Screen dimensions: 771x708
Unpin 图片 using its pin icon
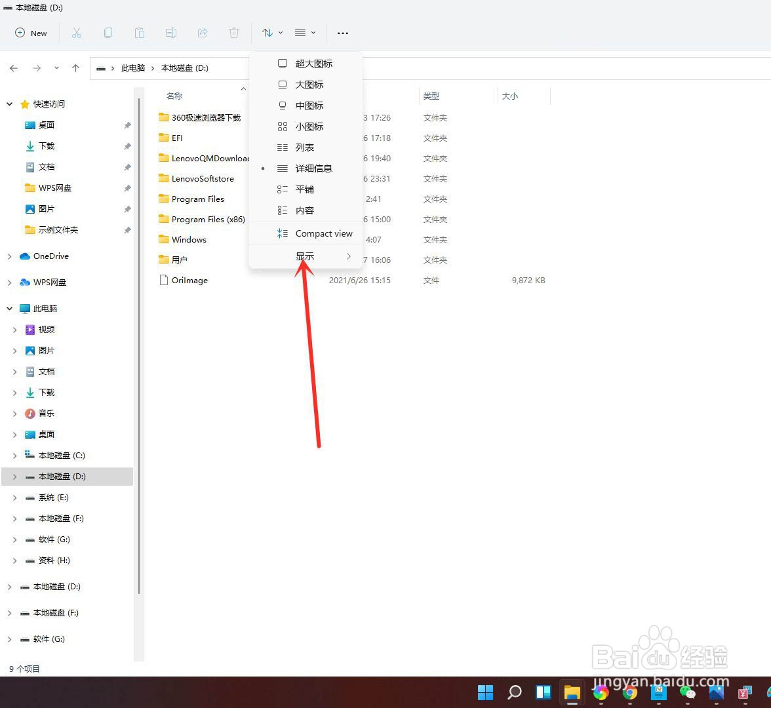pyautogui.click(x=127, y=209)
